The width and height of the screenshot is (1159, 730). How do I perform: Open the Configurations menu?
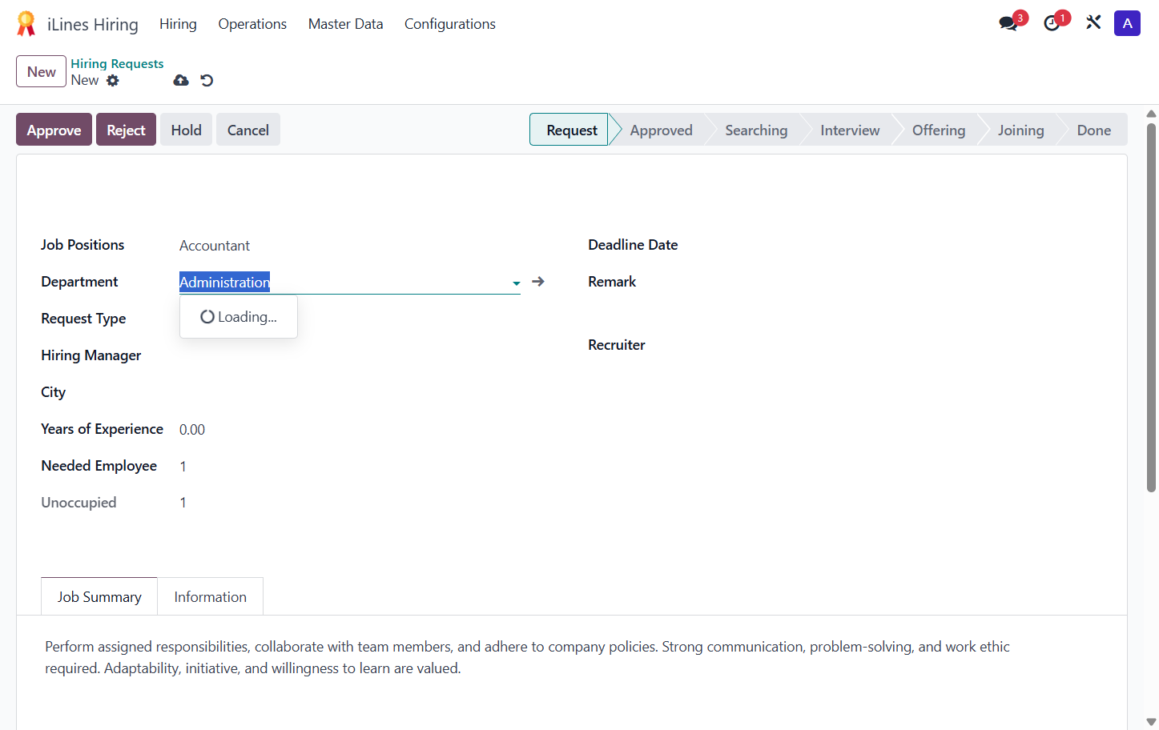(449, 24)
